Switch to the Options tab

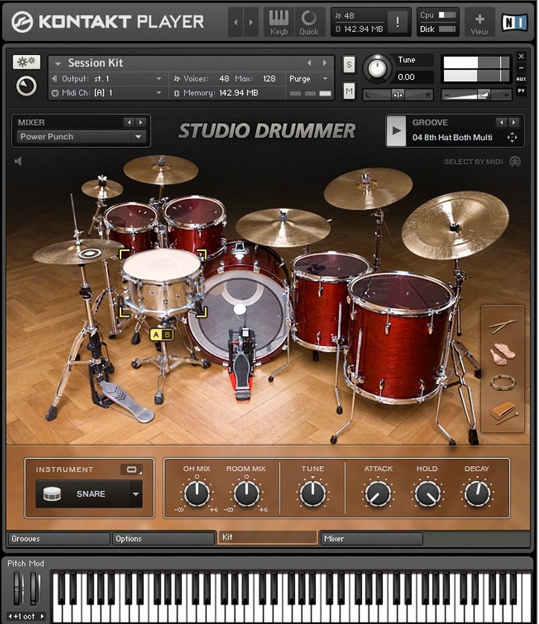[x=163, y=539]
